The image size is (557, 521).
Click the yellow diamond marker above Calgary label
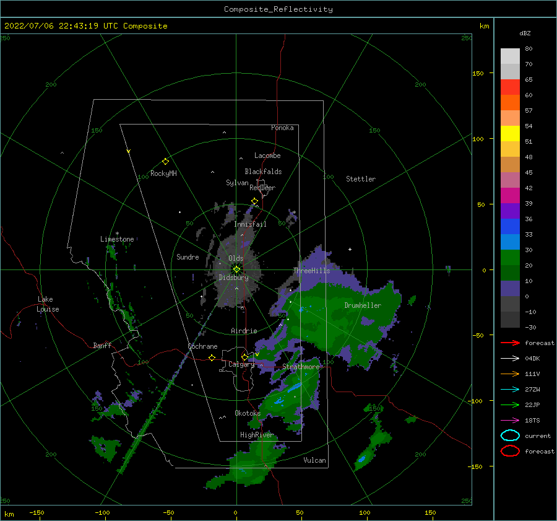pos(244,357)
